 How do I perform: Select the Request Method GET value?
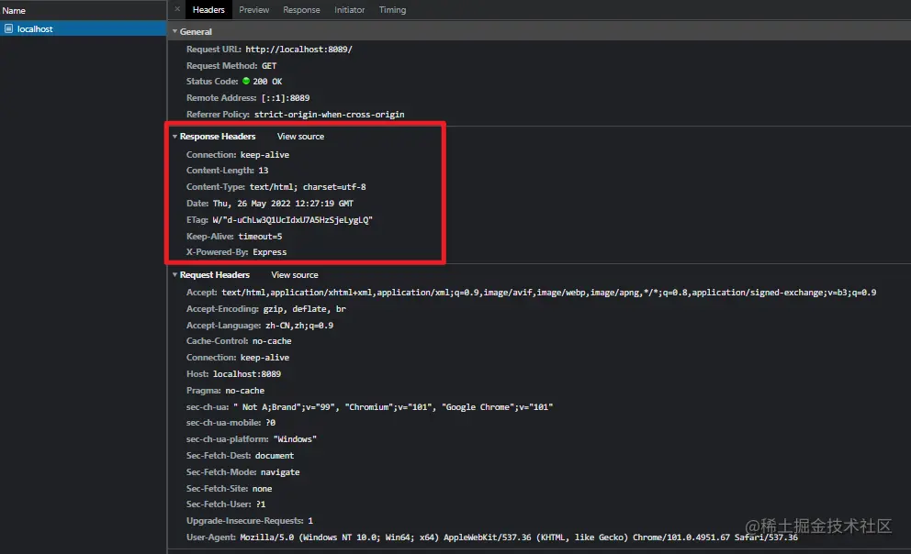(269, 65)
